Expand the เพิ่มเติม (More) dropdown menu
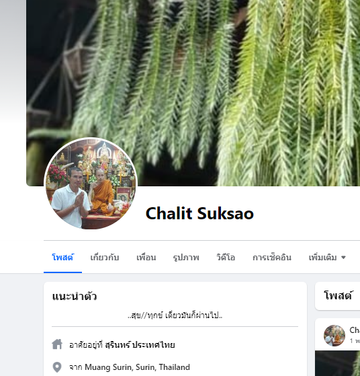 click(327, 258)
